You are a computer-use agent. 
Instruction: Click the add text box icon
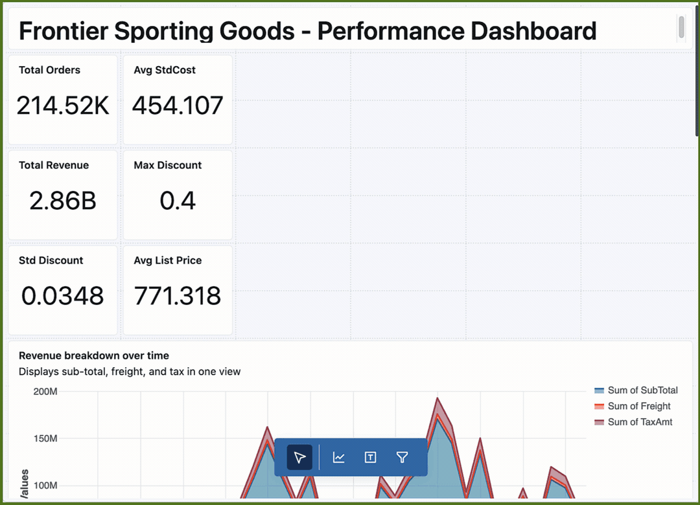[370, 458]
